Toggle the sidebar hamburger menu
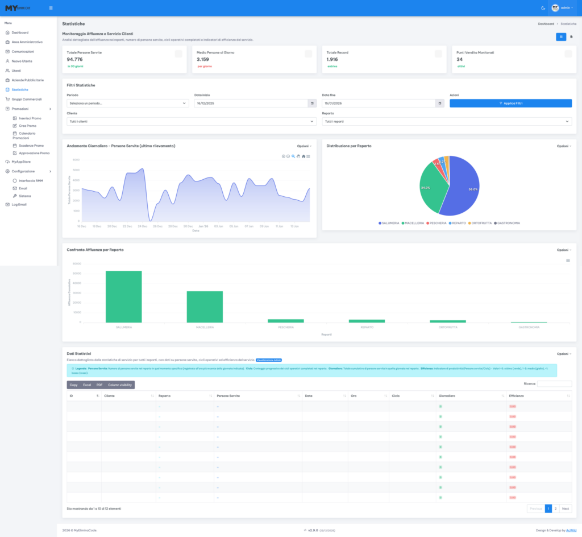The image size is (582, 537). click(x=51, y=8)
